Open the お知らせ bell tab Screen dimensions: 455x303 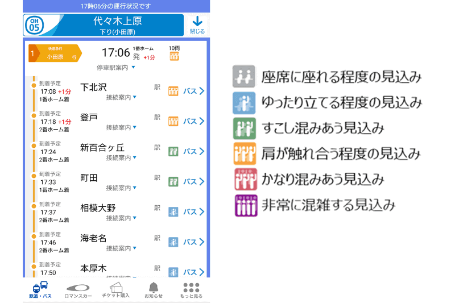click(154, 290)
